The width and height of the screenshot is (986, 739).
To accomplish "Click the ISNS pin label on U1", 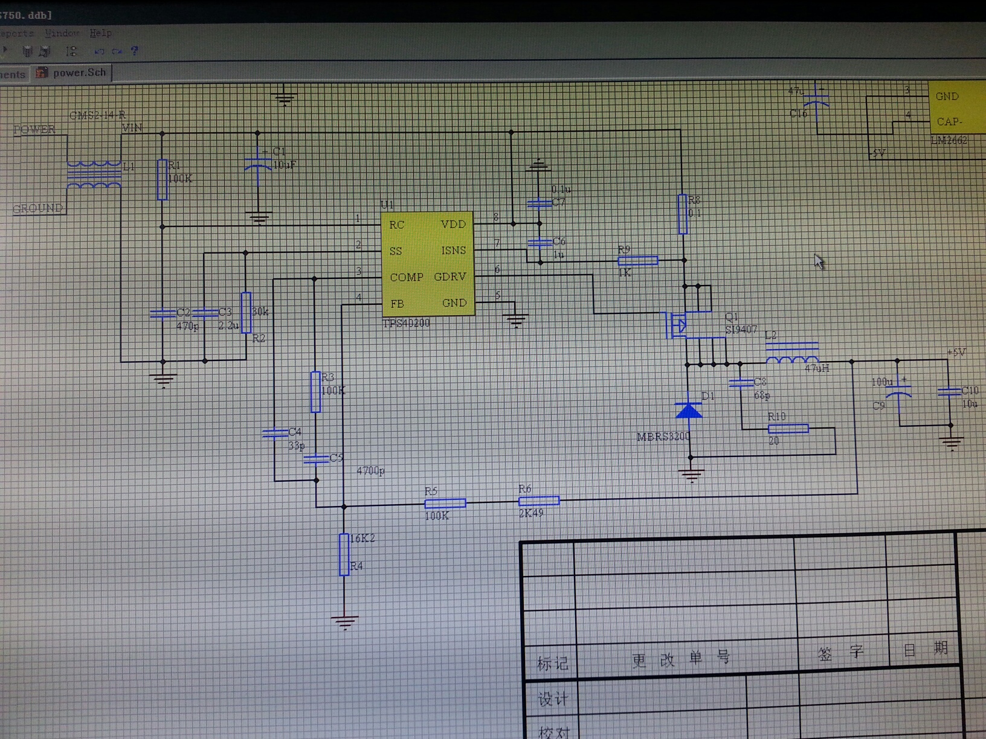I will coord(453,251).
